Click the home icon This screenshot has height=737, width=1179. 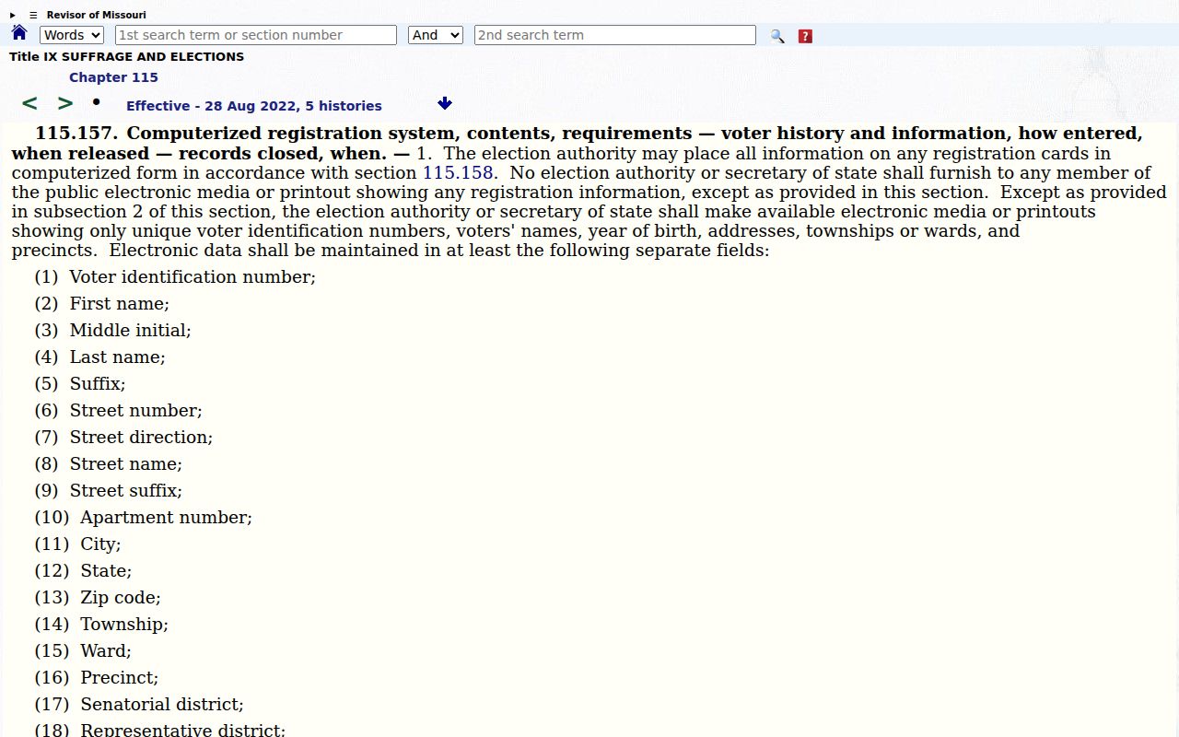[x=19, y=33]
